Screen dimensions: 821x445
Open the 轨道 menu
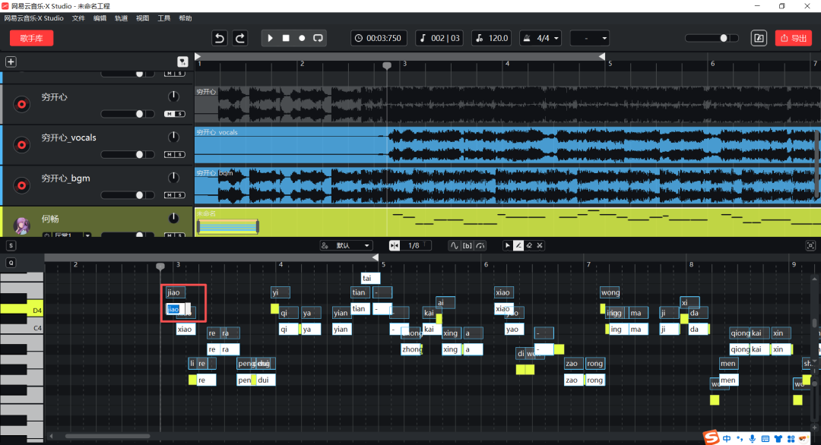coord(121,17)
